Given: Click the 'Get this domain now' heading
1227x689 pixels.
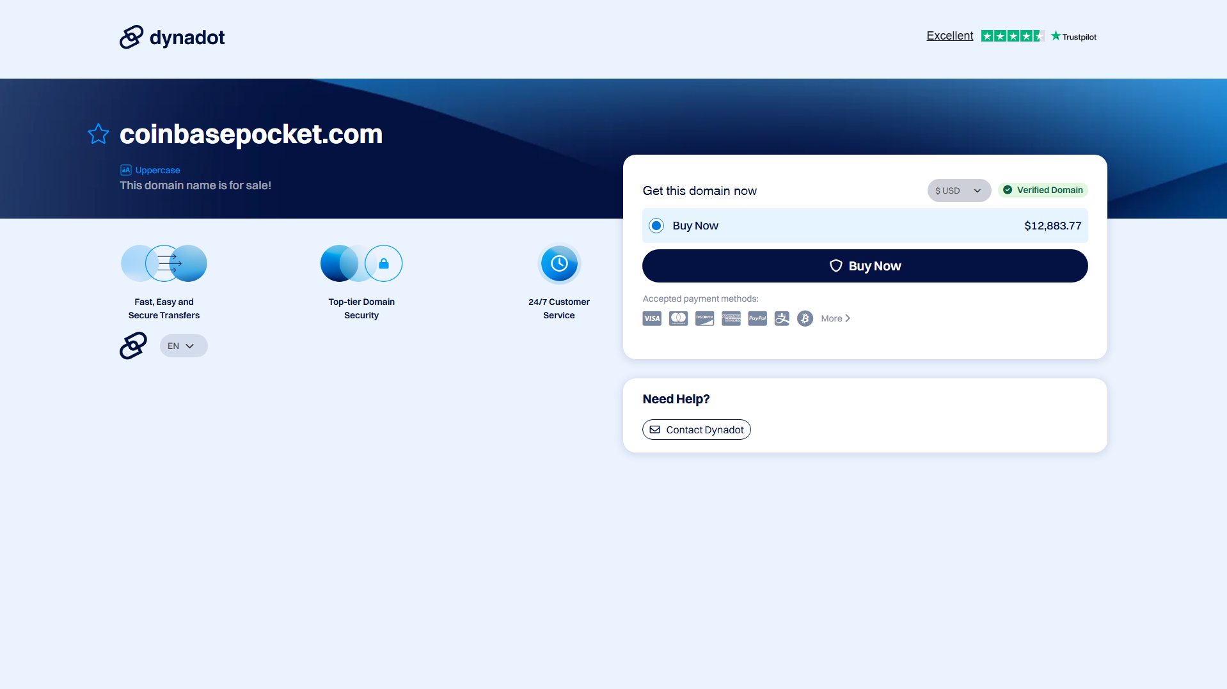Looking at the screenshot, I should pyautogui.click(x=699, y=190).
